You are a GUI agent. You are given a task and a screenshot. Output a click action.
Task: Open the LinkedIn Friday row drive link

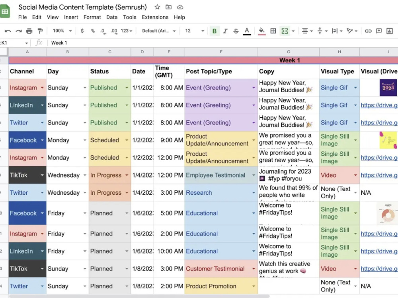tap(379, 251)
